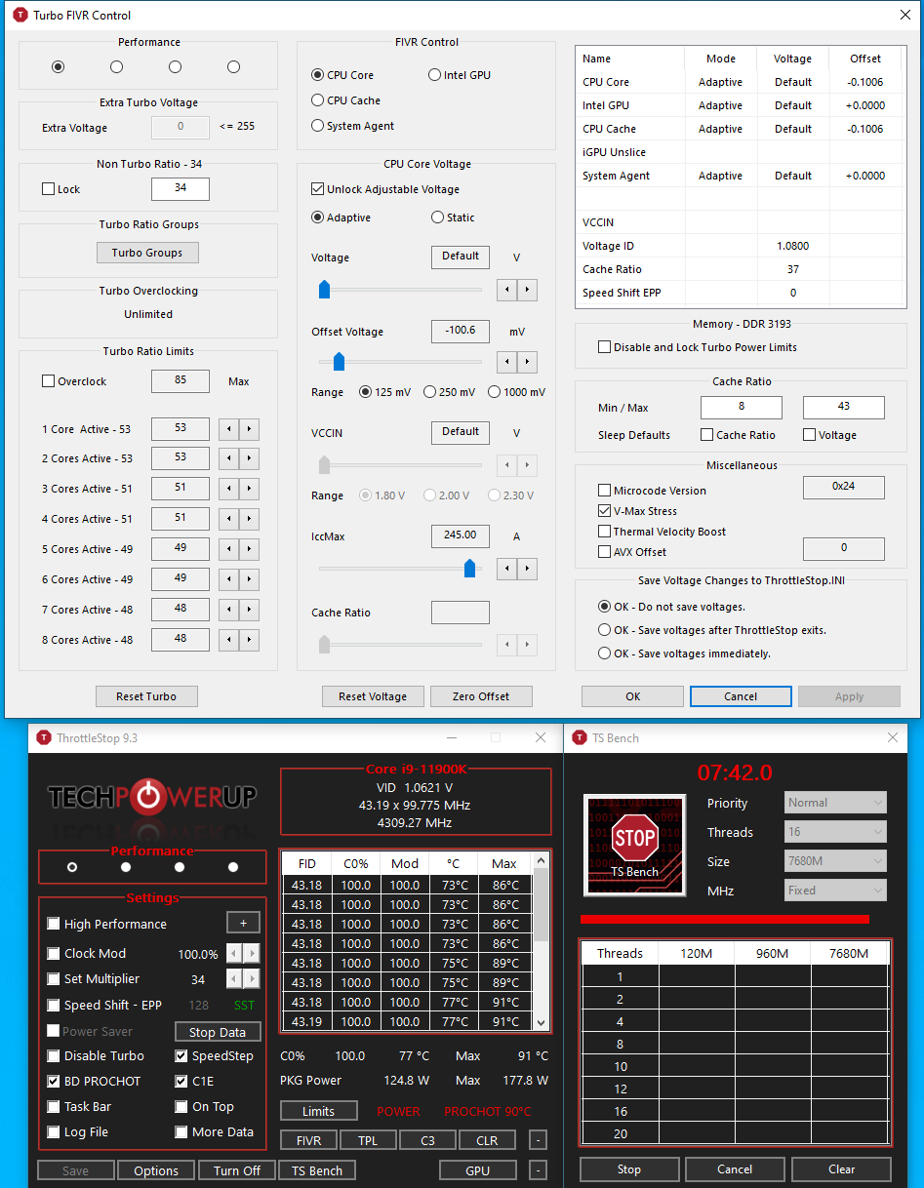Open Turbo Groups

(x=147, y=253)
